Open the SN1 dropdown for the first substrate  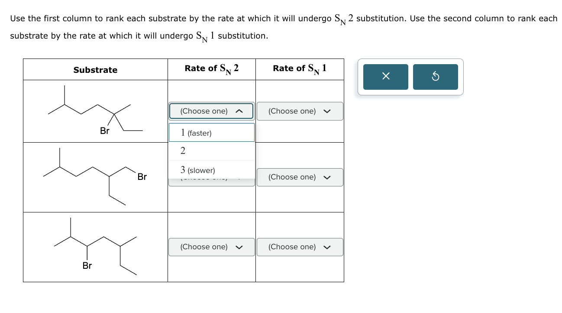point(300,111)
